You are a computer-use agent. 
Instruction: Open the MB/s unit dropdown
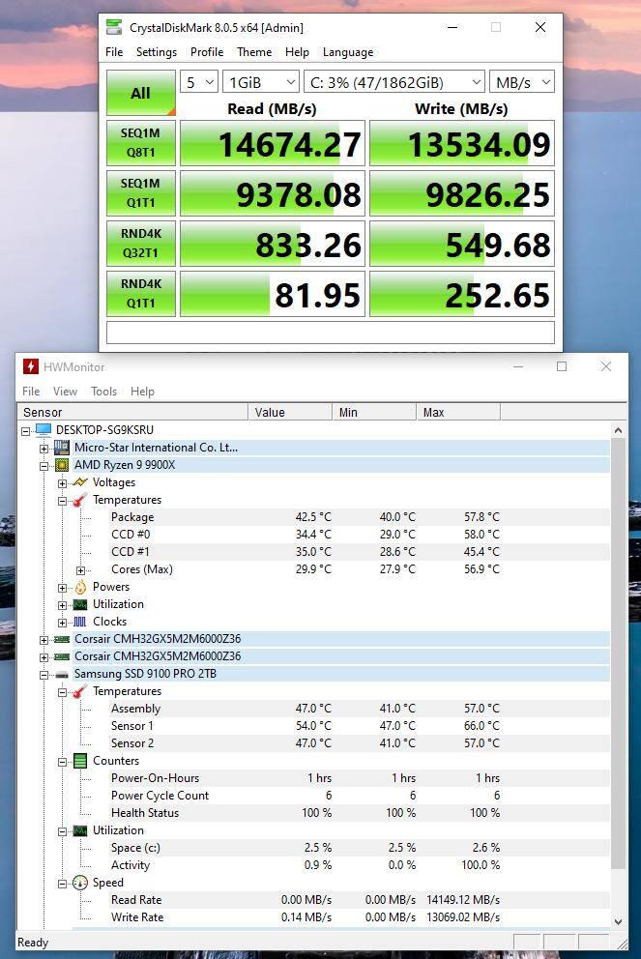(521, 82)
